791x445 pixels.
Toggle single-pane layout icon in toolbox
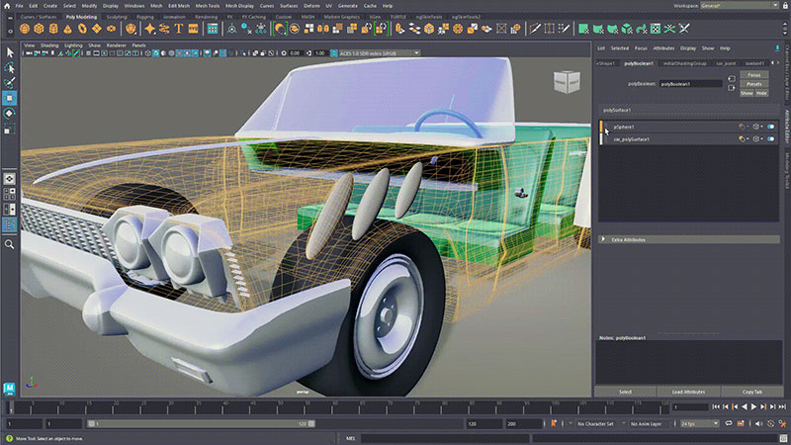tap(10, 179)
